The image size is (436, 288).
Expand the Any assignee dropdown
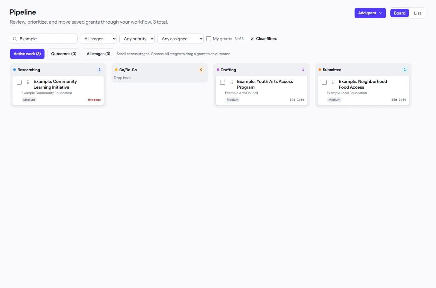point(180,39)
